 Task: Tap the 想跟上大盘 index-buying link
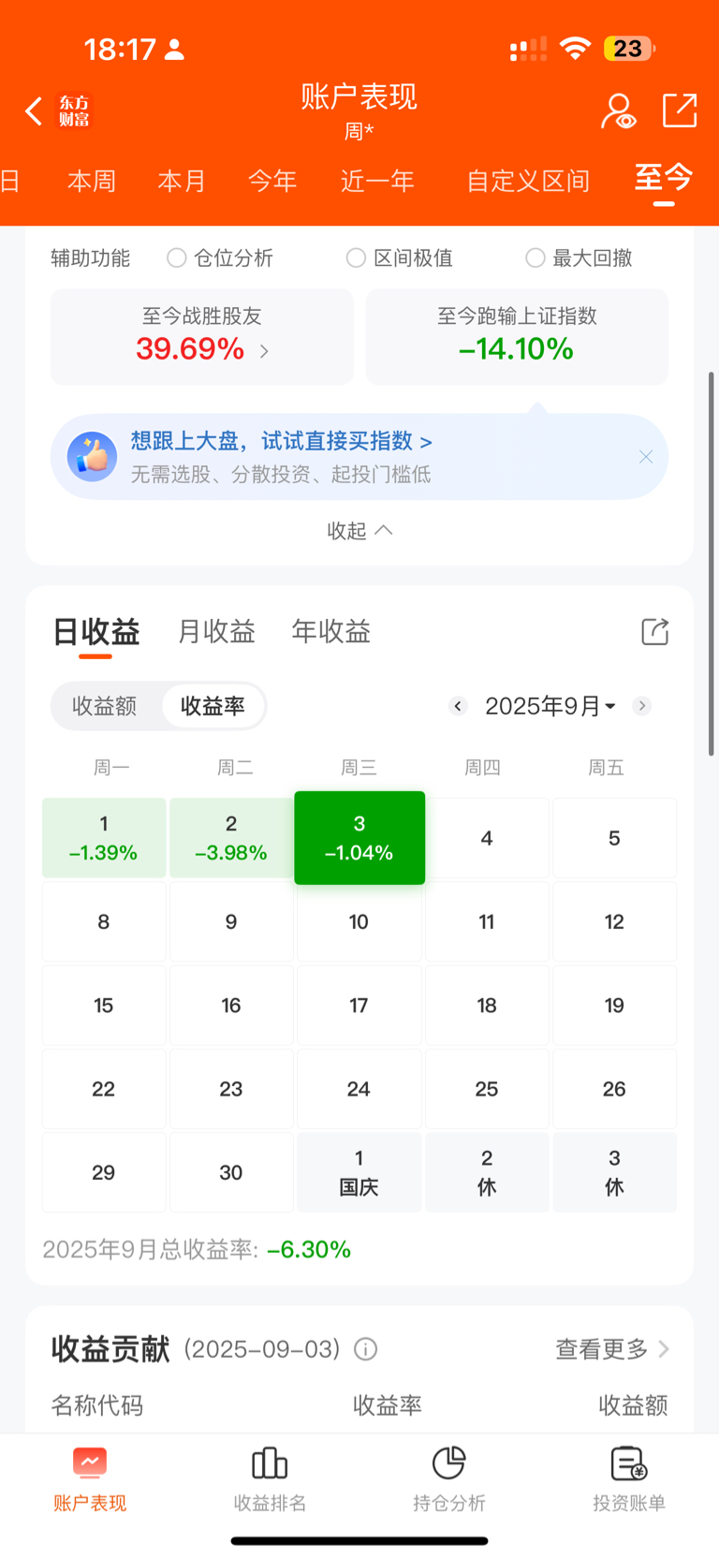(282, 441)
